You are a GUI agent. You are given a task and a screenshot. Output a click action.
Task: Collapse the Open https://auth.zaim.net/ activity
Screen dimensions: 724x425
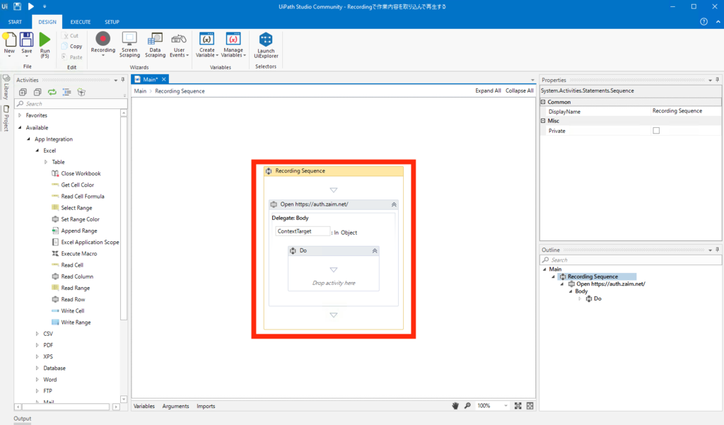tap(394, 204)
